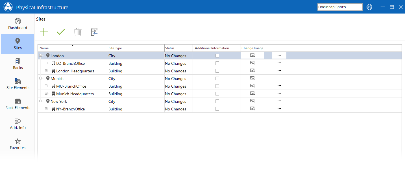Sort by the Site Type column header
This screenshot has width=405, height=169.
coord(136,48)
